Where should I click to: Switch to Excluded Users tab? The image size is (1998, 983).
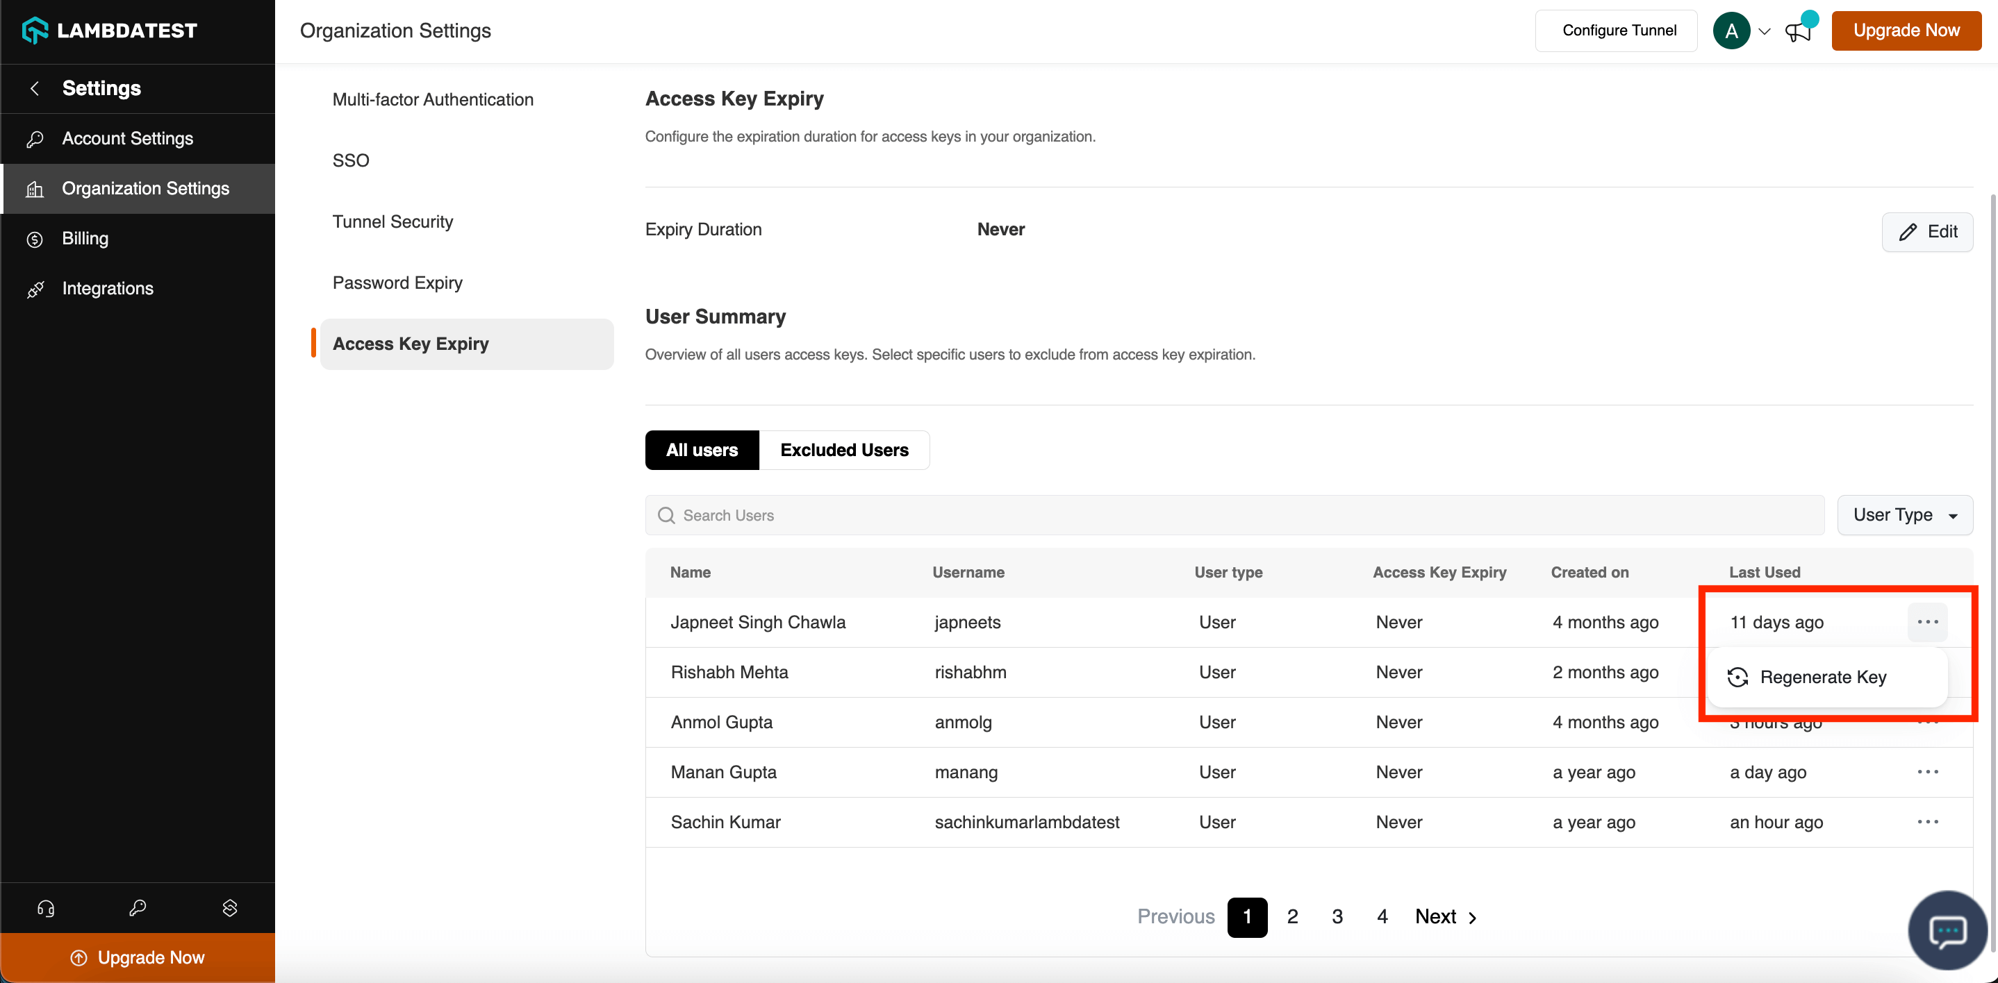(844, 450)
